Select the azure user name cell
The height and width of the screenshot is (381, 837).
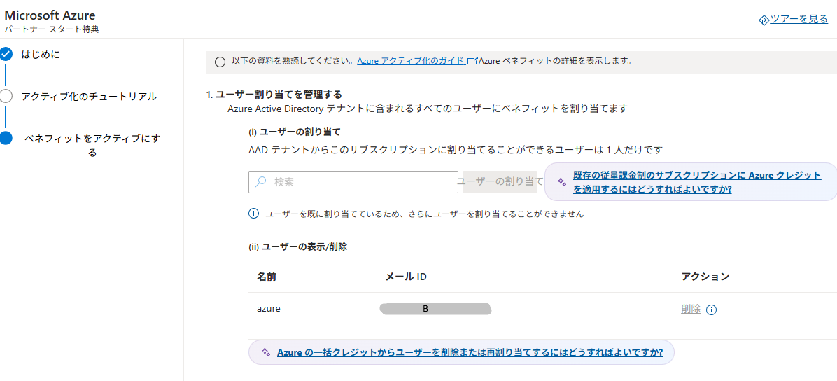[269, 308]
